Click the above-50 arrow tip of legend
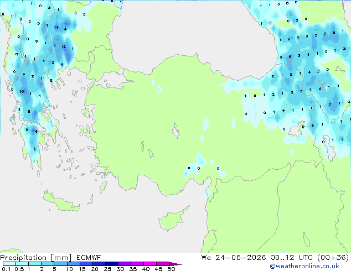 (175, 264)
